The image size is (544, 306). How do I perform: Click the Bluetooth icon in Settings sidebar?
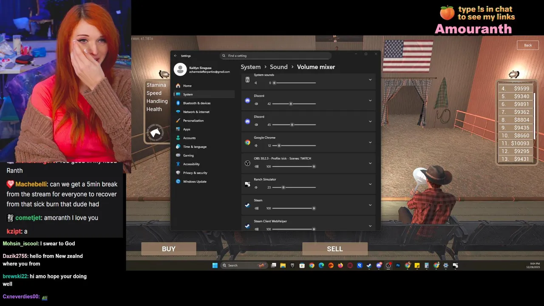pos(178,103)
